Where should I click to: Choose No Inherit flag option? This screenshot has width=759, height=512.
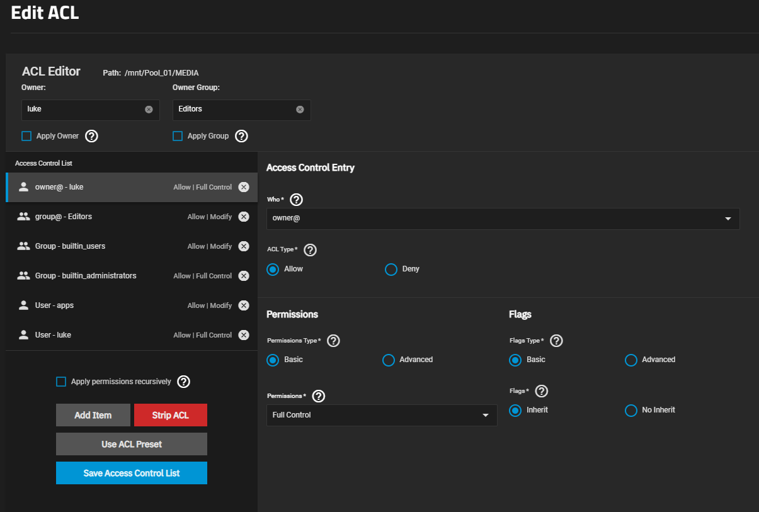tap(631, 411)
